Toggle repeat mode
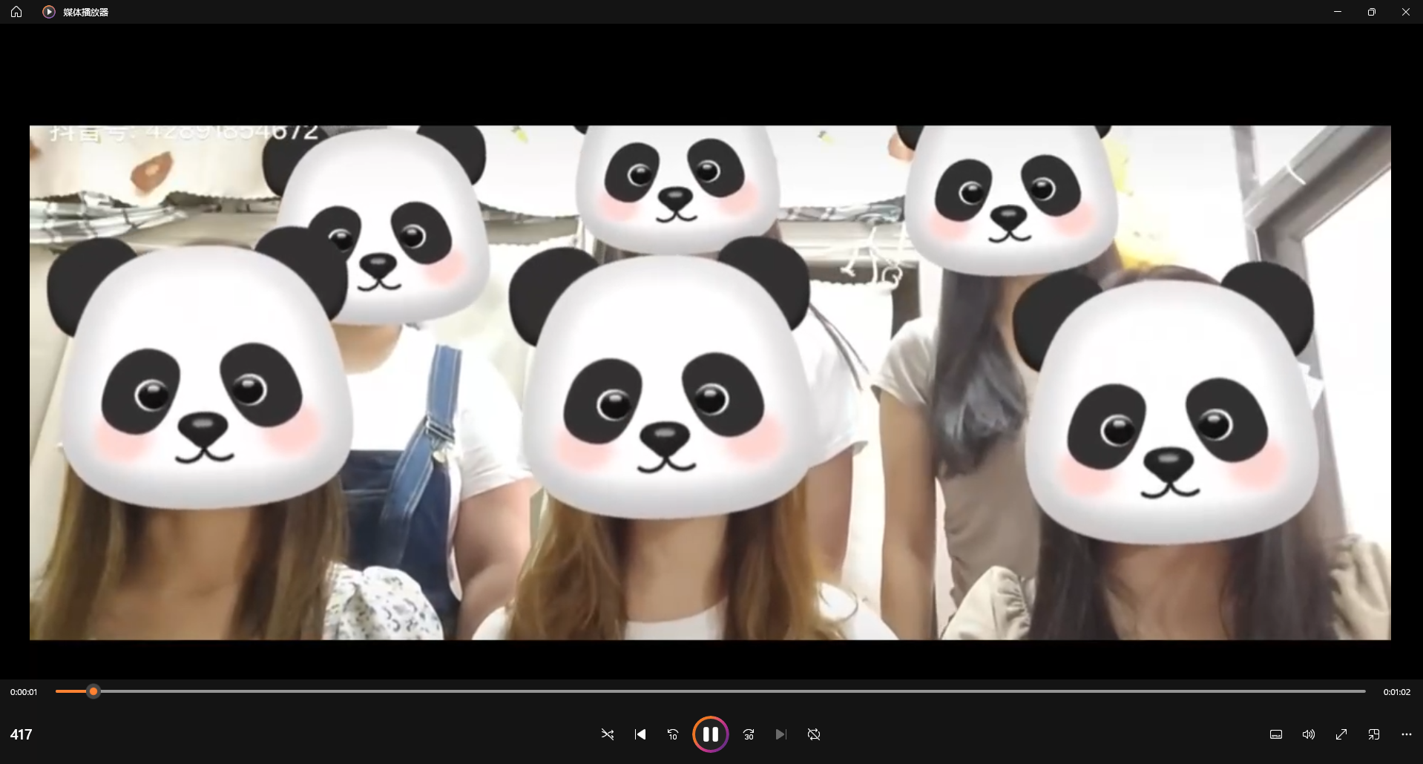Screen dimensions: 1423x764 [814, 734]
